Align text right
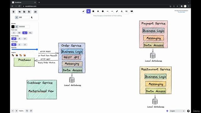 pos(25,45)
